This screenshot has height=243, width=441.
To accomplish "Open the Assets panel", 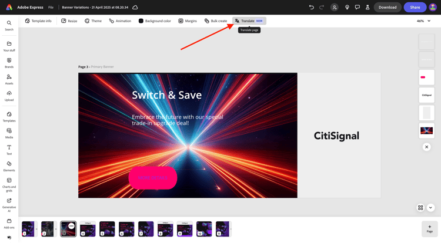I will (9, 79).
